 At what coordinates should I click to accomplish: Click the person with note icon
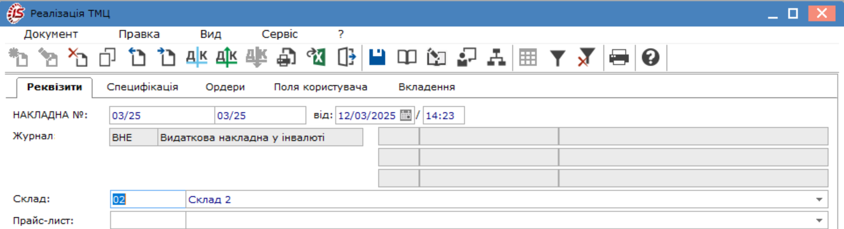pos(467,57)
